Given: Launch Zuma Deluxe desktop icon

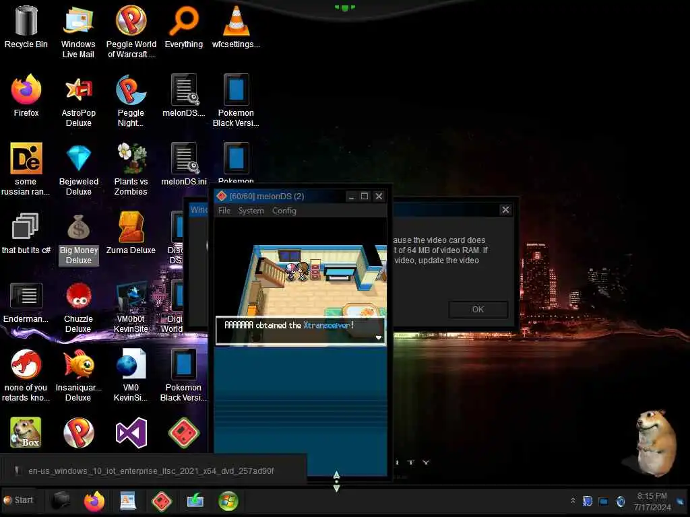Looking at the screenshot, I should [131, 233].
